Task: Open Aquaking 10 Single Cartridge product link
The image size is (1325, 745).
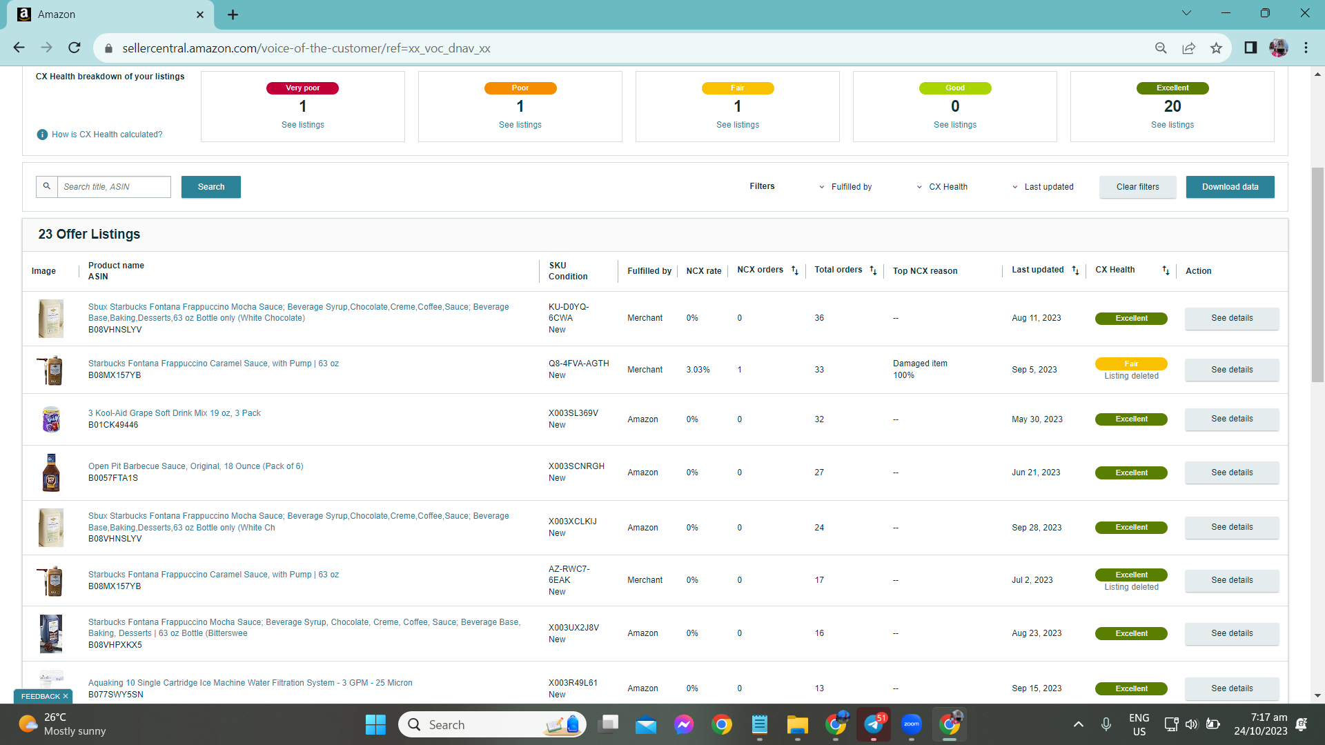Action: click(x=250, y=683)
